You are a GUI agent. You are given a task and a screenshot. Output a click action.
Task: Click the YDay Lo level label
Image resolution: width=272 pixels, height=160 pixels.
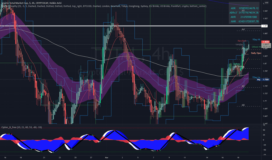256,77
